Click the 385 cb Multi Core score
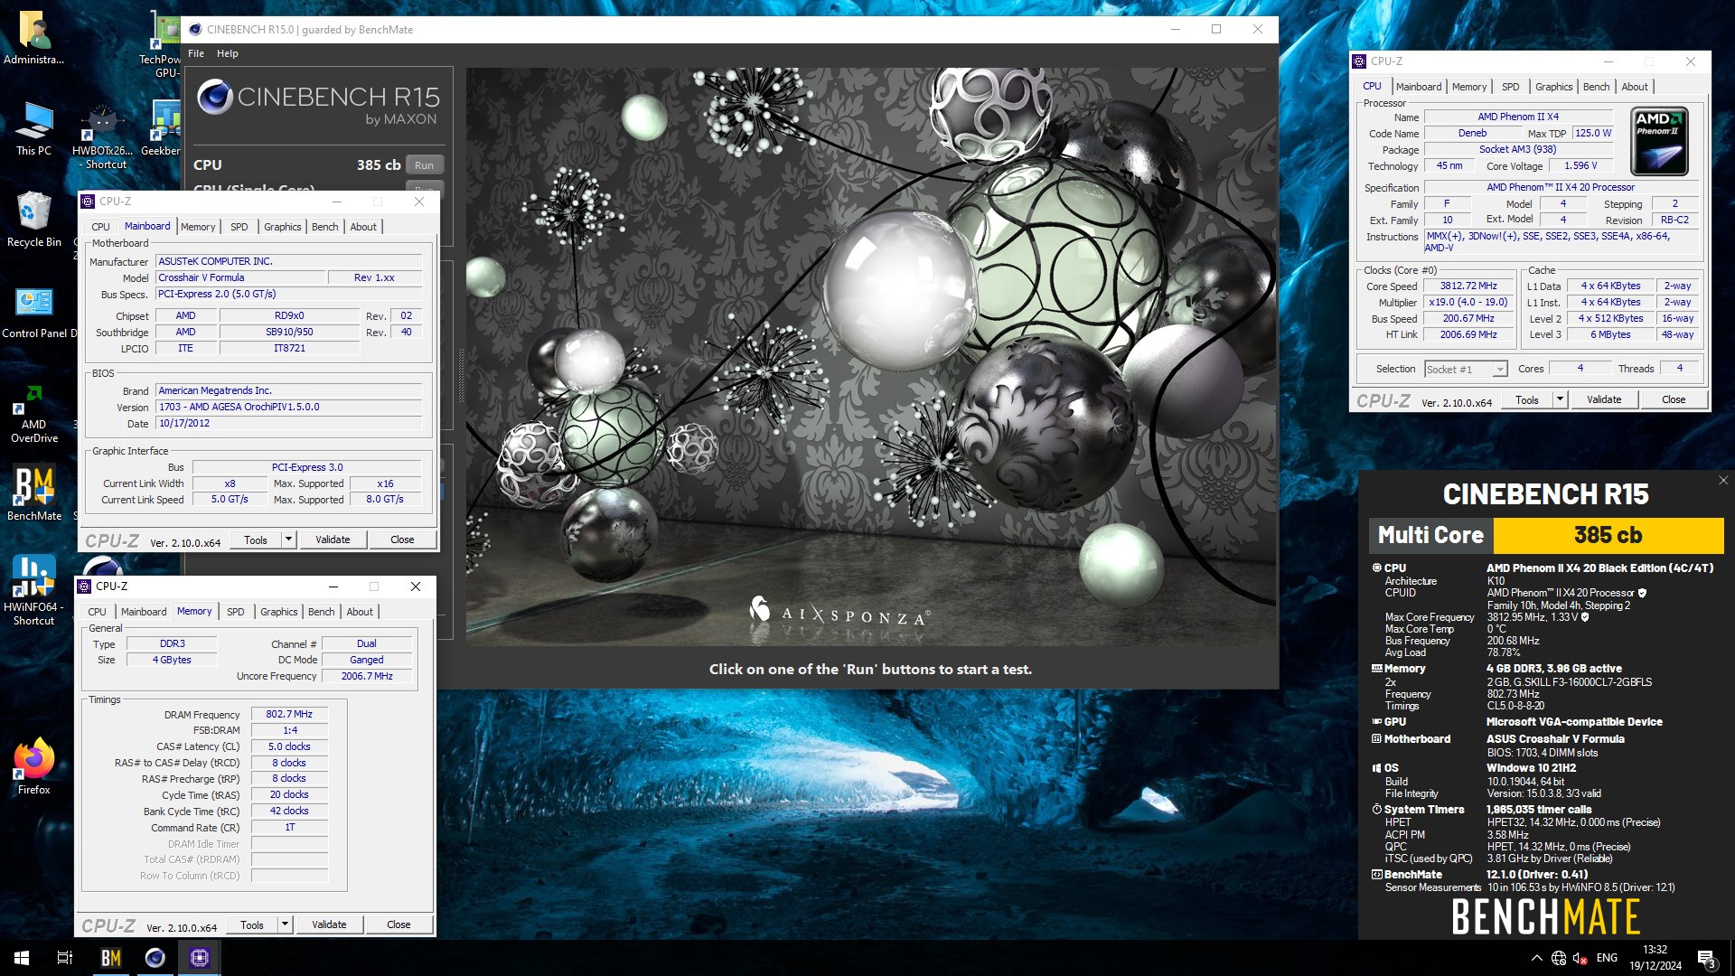Image resolution: width=1735 pixels, height=976 pixels. coord(1608,535)
